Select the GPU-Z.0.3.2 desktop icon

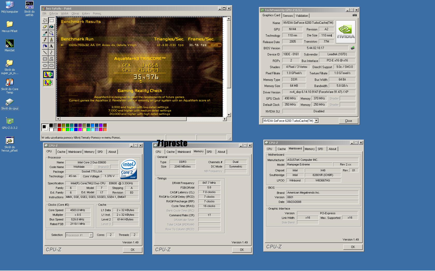pos(10,123)
